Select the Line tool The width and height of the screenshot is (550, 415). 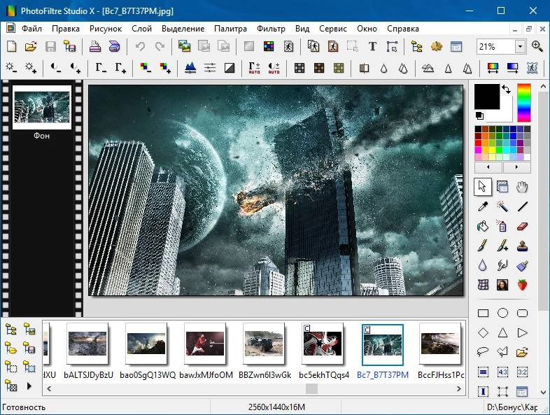[x=522, y=206]
